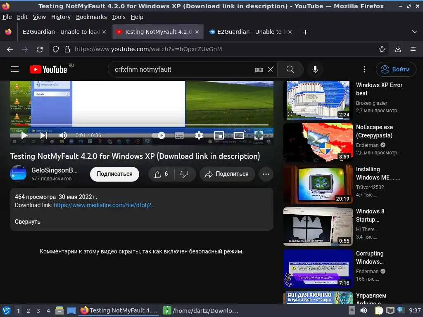Open the View menu
423x317 pixels.
pos(39,17)
